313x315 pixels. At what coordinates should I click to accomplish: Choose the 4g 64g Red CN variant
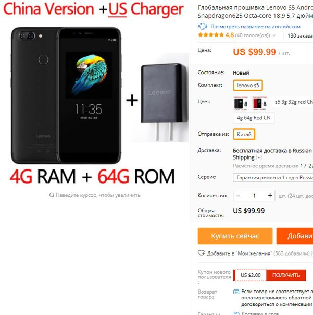254,118
